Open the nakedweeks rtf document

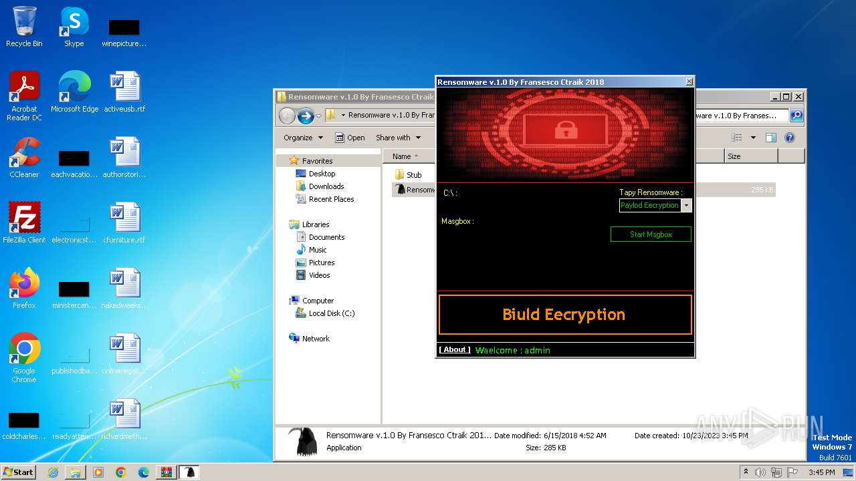pos(124,288)
